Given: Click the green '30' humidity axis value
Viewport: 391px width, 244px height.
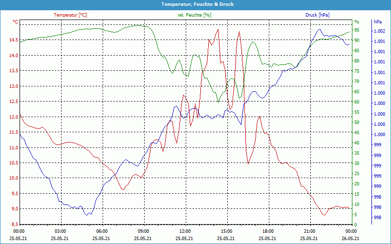Looking at the screenshot, I should [357, 163].
